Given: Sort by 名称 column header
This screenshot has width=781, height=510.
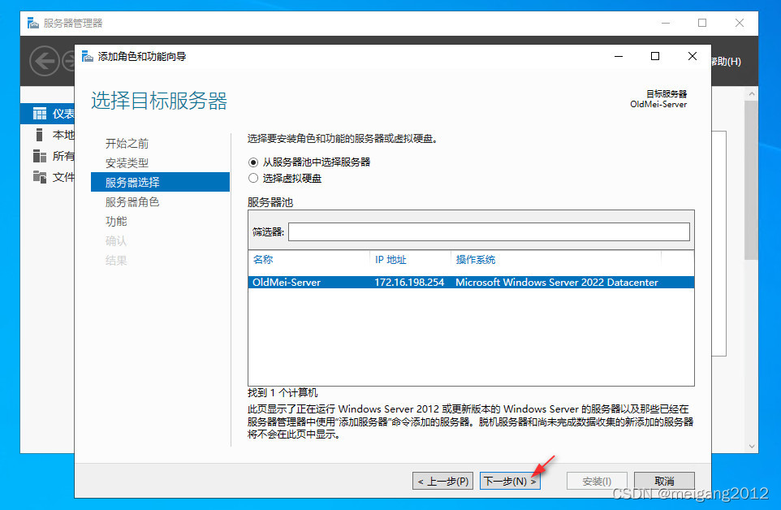Looking at the screenshot, I should point(263,260).
